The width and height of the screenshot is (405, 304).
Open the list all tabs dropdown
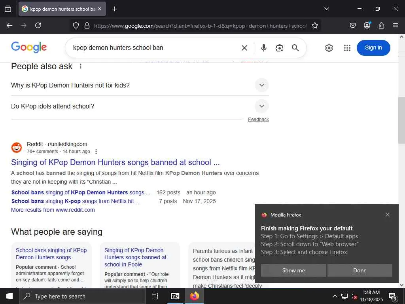point(326,9)
